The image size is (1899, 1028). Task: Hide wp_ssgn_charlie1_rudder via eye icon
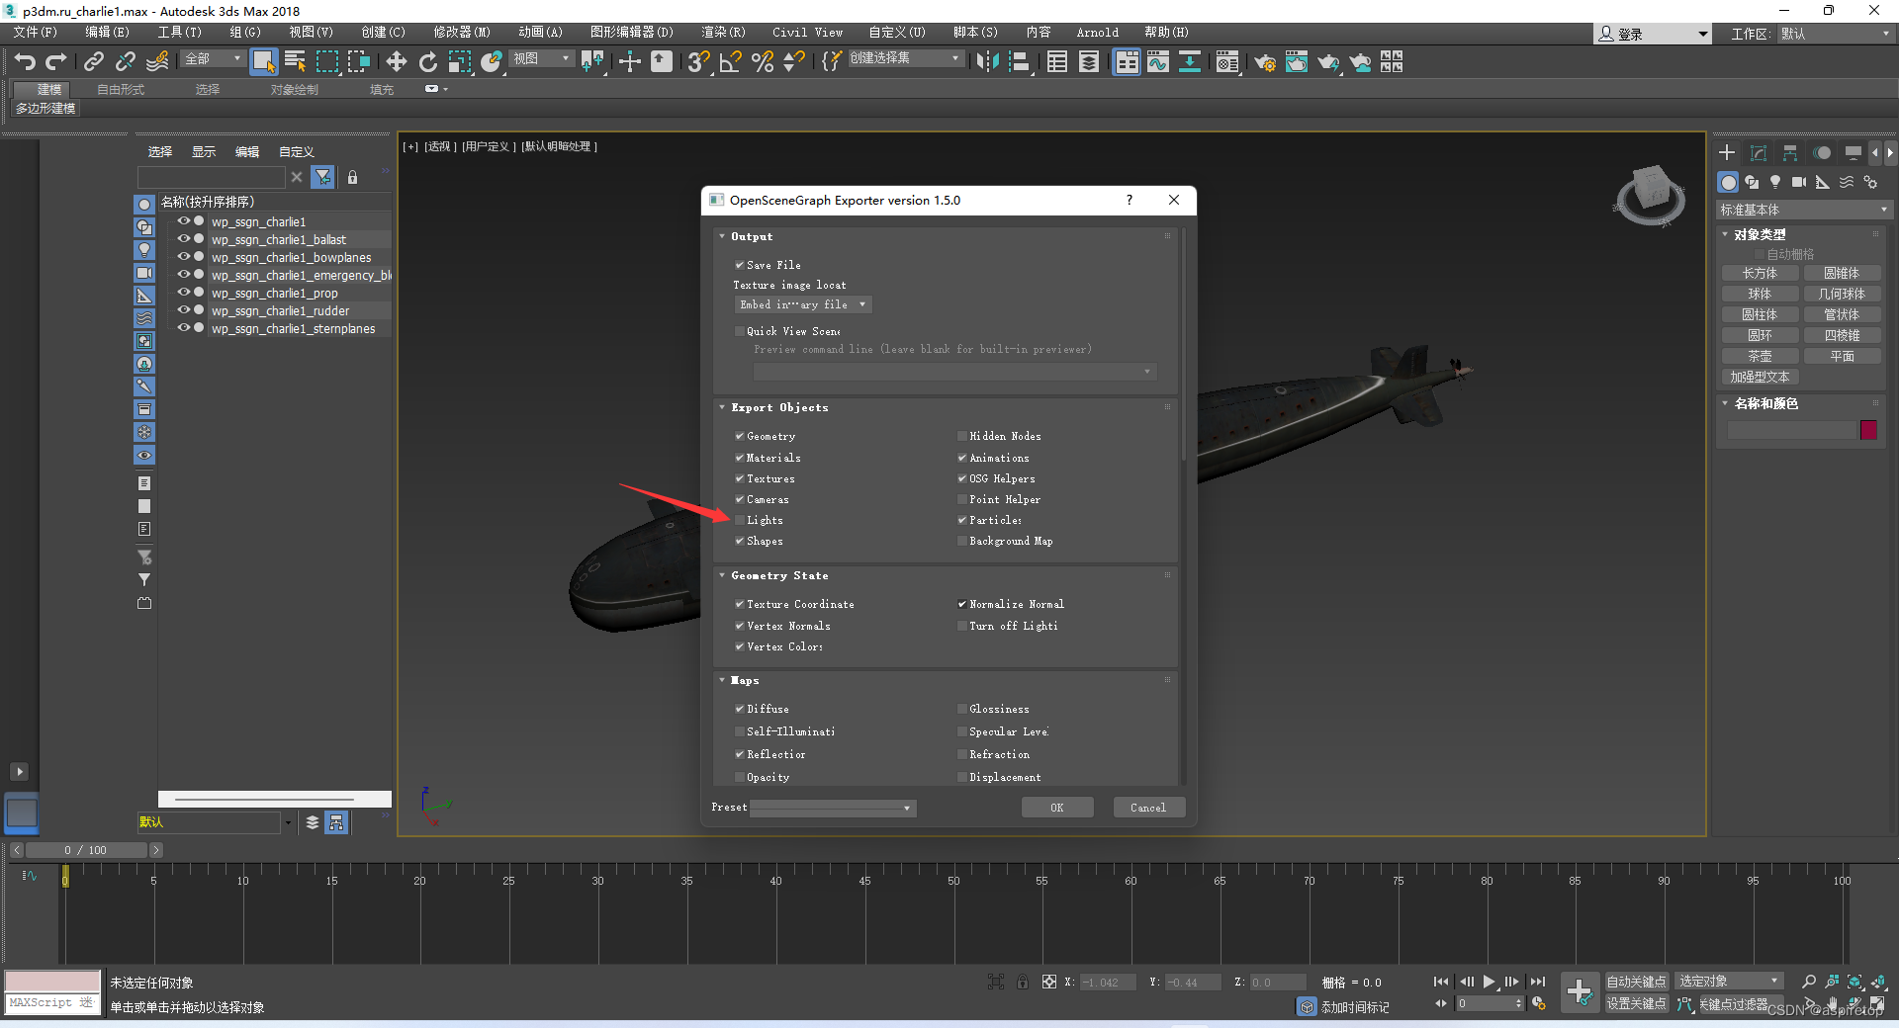pyautogui.click(x=183, y=310)
